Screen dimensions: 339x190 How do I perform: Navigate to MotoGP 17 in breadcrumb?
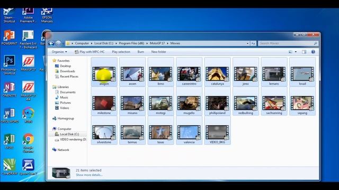coord(157,43)
